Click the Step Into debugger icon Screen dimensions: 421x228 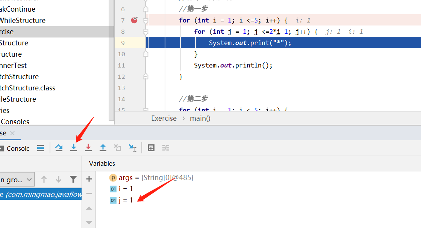74,148
